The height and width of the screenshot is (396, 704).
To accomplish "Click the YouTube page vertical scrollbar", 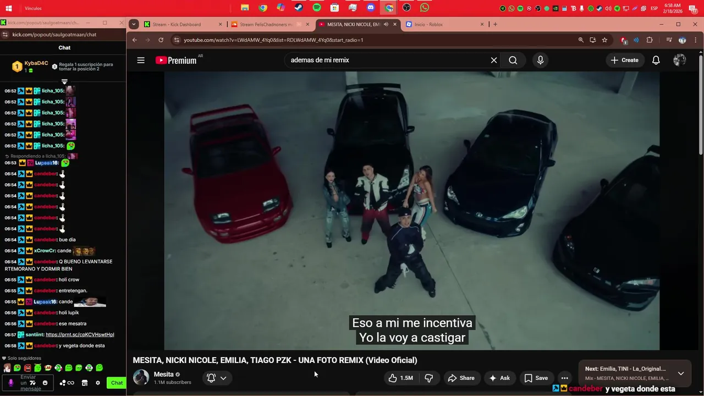I will (x=701, y=105).
